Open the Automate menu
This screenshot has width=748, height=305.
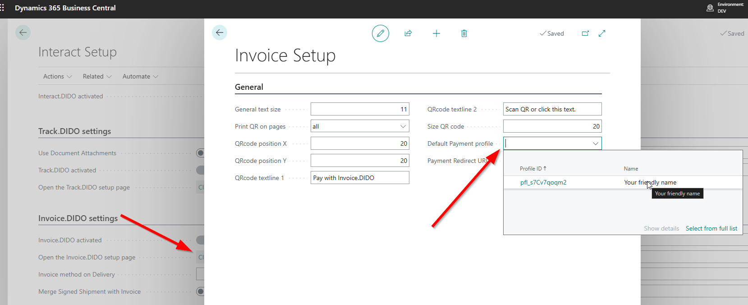pyautogui.click(x=140, y=76)
